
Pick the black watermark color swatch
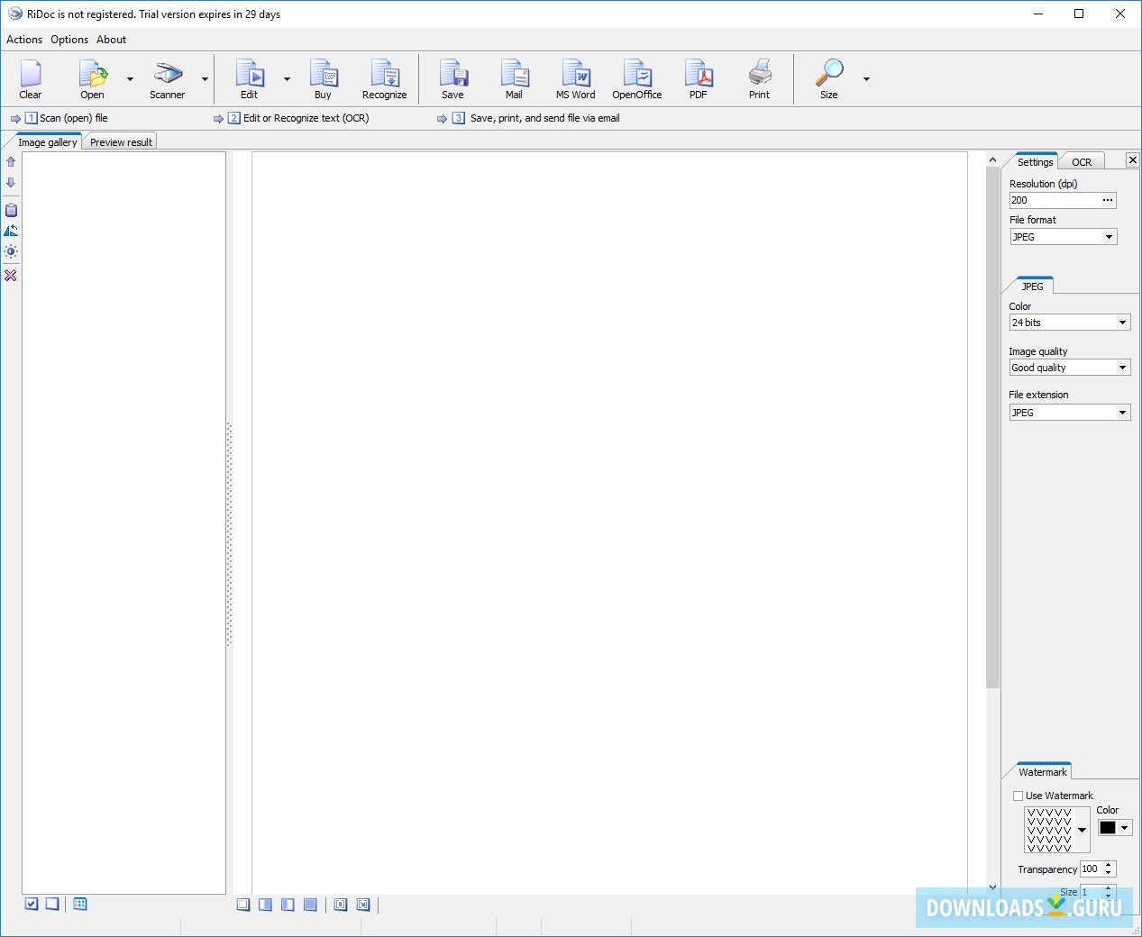(x=1108, y=828)
